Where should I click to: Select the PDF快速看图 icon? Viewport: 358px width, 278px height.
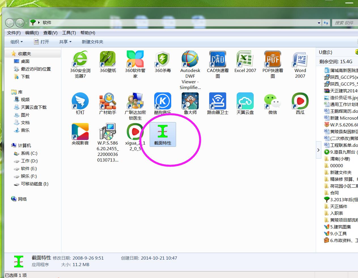[x=273, y=59]
